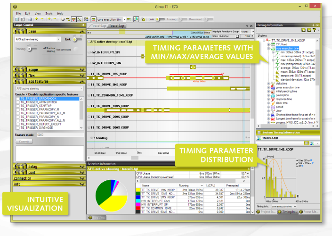Image resolution: width=332 pixels, height=236 pixels.
Task: Click the green bar icon right of the parameter dropdown
Action: pos(129,19)
